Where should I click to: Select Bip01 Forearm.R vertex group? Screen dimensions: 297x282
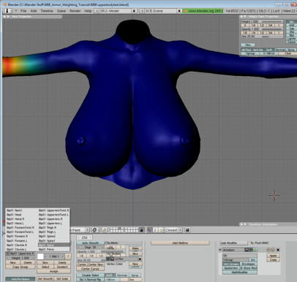pos(17,237)
